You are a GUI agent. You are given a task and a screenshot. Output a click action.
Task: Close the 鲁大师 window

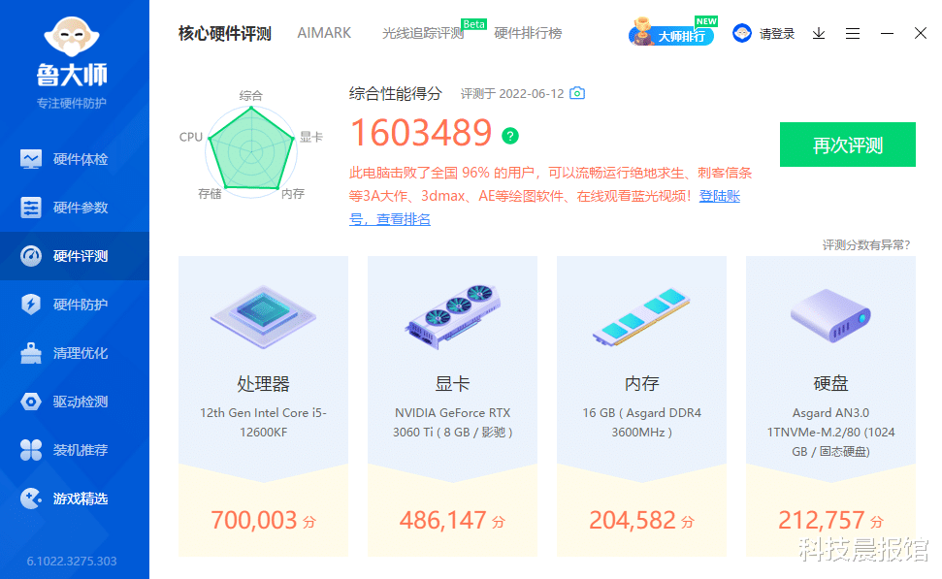point(921,33)
